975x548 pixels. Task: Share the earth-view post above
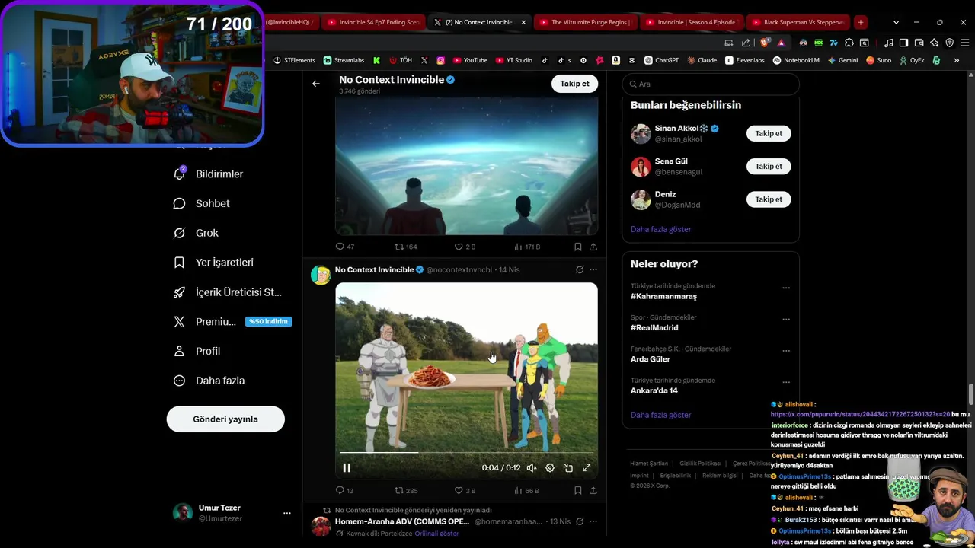593,247
